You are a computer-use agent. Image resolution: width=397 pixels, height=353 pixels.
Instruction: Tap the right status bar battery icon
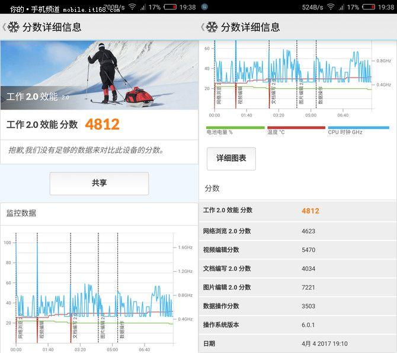point(368,7)
